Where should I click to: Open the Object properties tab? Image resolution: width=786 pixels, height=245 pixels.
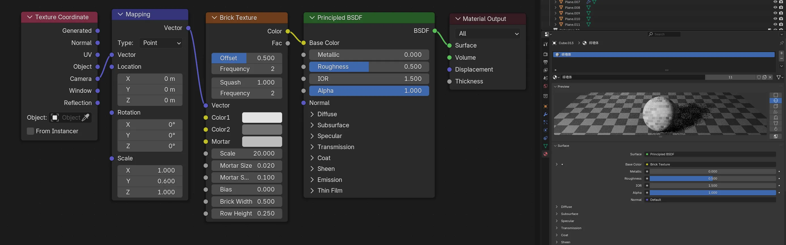(546, 106)
